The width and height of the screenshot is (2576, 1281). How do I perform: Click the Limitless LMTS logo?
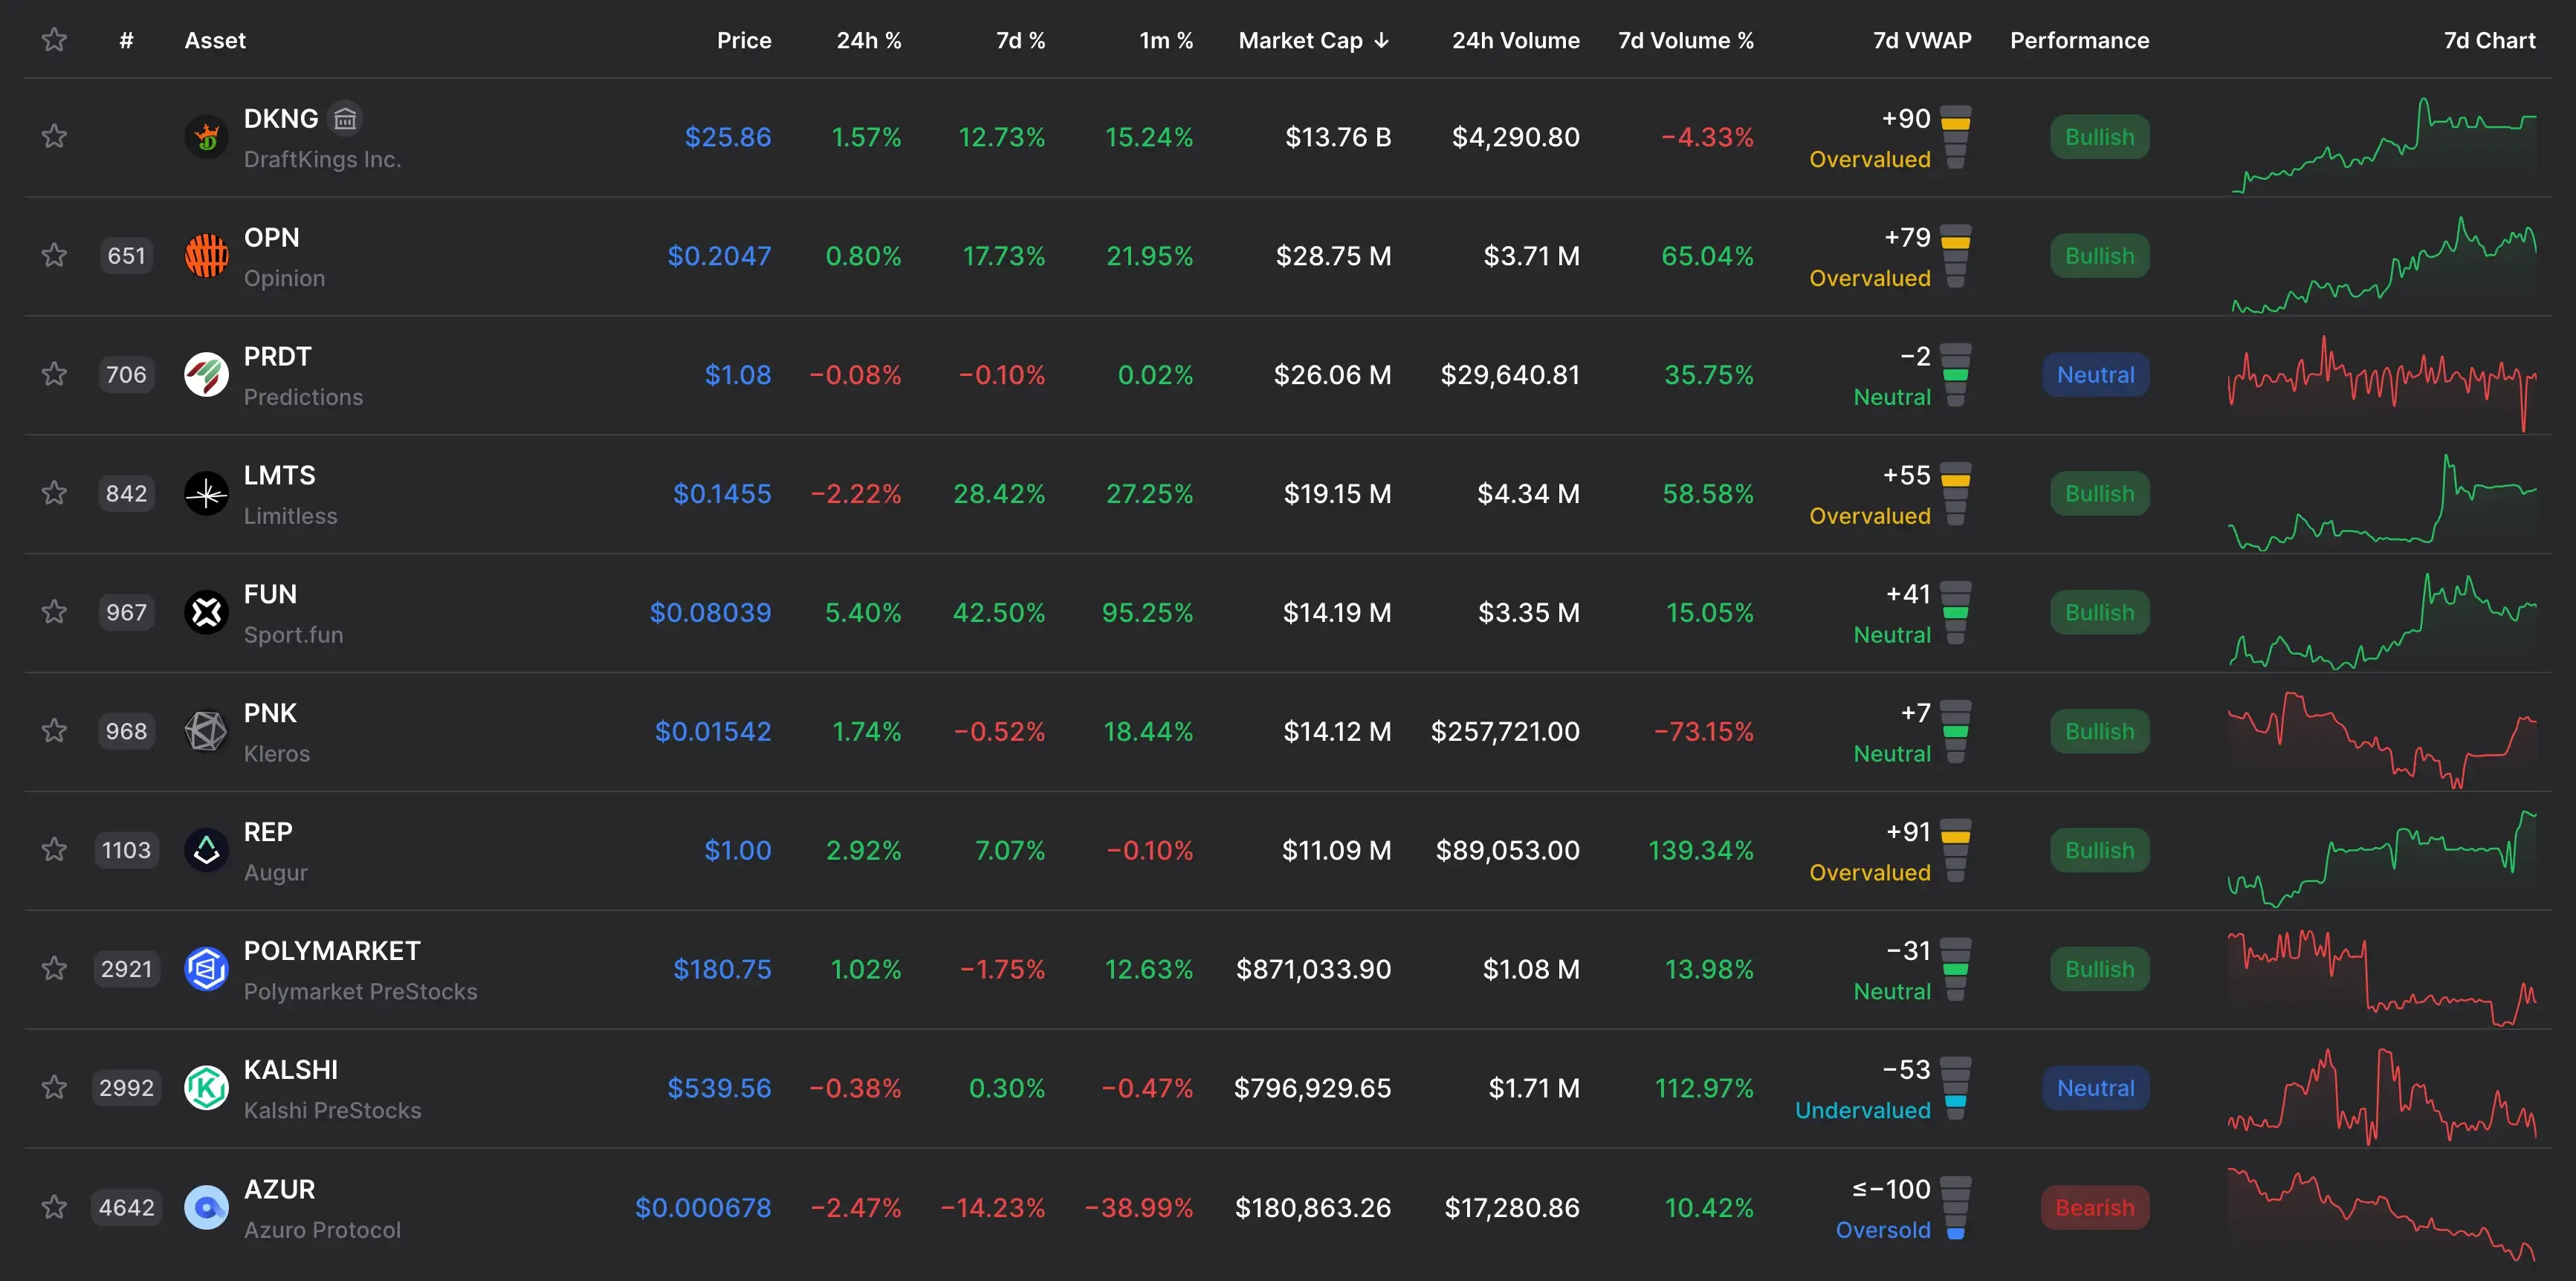point(207,493)
